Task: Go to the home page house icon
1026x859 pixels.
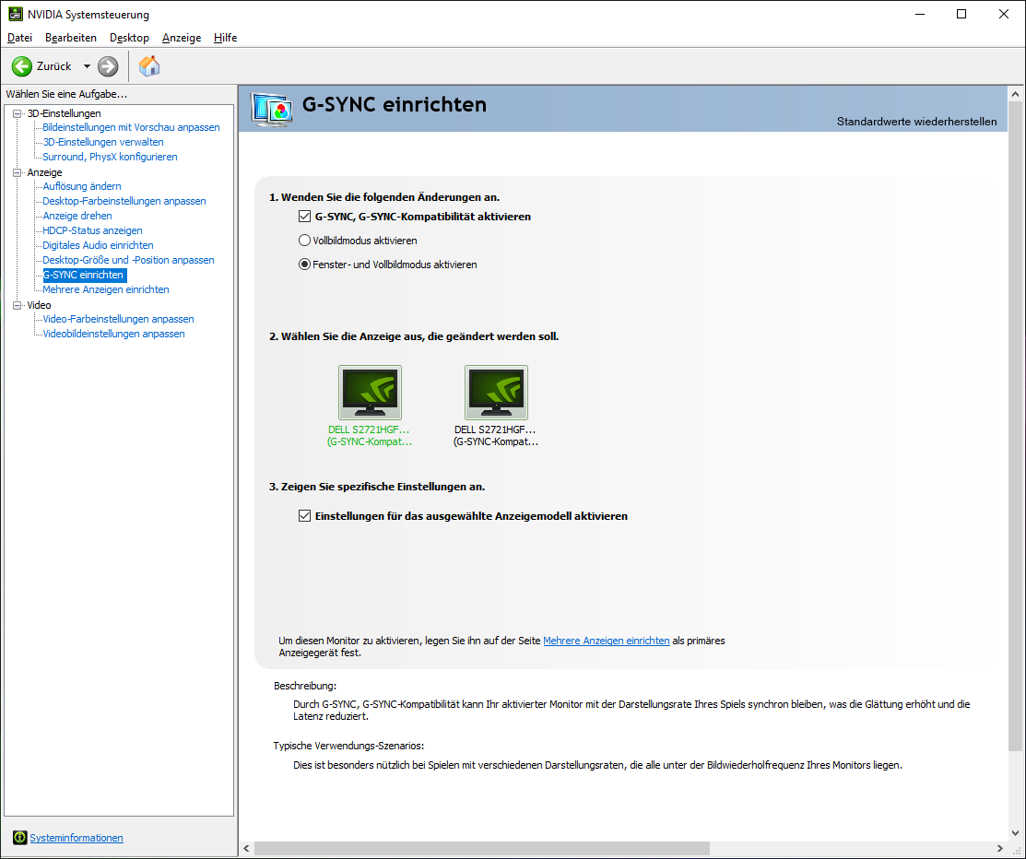Action: tap(149, 66)
